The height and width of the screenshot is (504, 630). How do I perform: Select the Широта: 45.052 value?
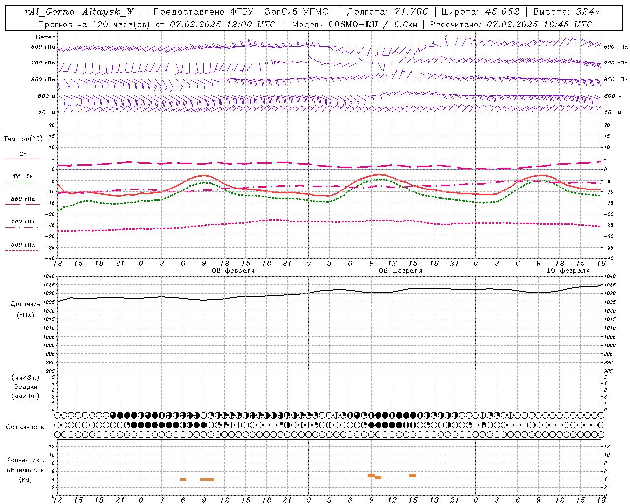pos(481,12)
